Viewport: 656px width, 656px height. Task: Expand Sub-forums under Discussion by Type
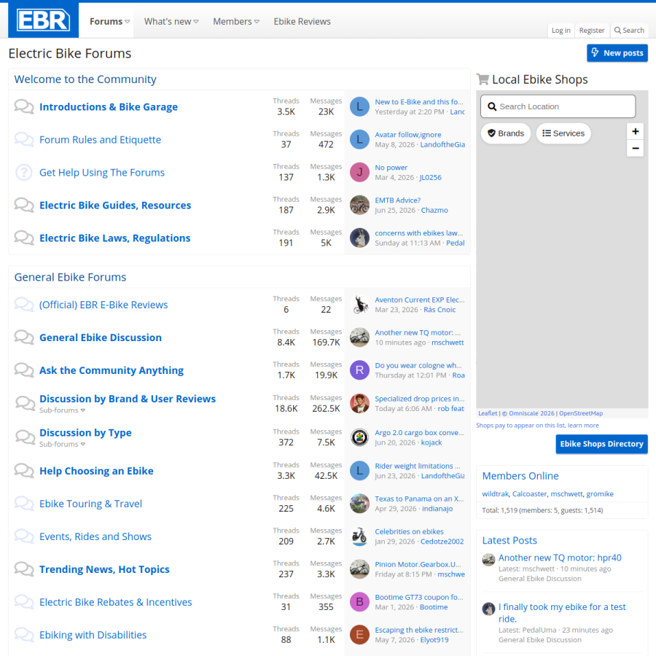click(x=63, y=445)
